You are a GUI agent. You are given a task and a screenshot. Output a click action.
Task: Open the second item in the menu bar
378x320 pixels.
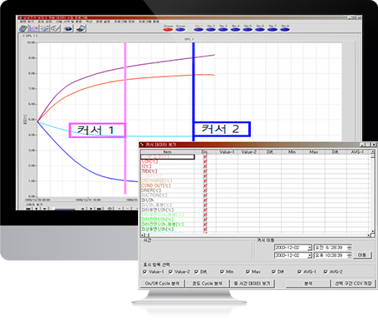45,22
